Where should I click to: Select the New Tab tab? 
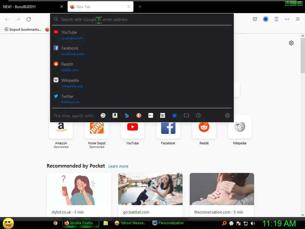[100, 7]
